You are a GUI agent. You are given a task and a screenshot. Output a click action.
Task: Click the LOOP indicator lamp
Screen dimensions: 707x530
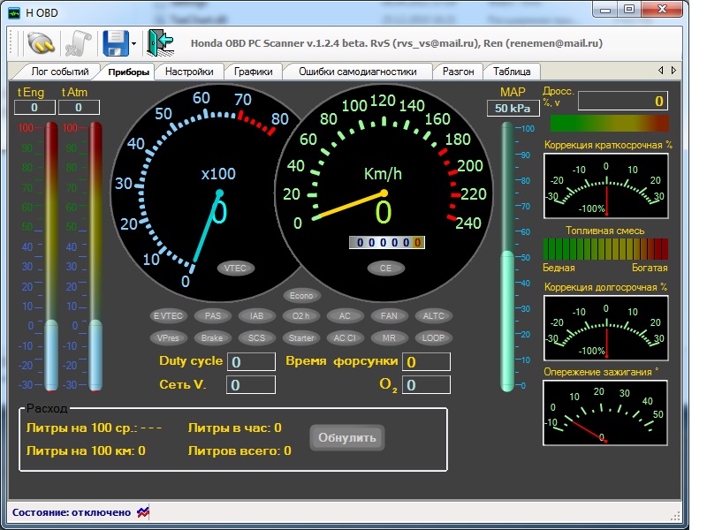[434, 338]
